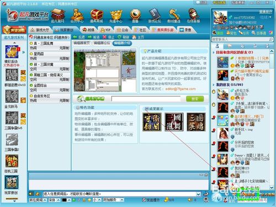Select 三国争霸5v5 game icon
The height and width of the screenshot is (207, 276).
tap(12, 118)
